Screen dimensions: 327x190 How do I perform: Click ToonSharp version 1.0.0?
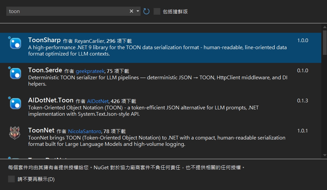tap(303, 40)
